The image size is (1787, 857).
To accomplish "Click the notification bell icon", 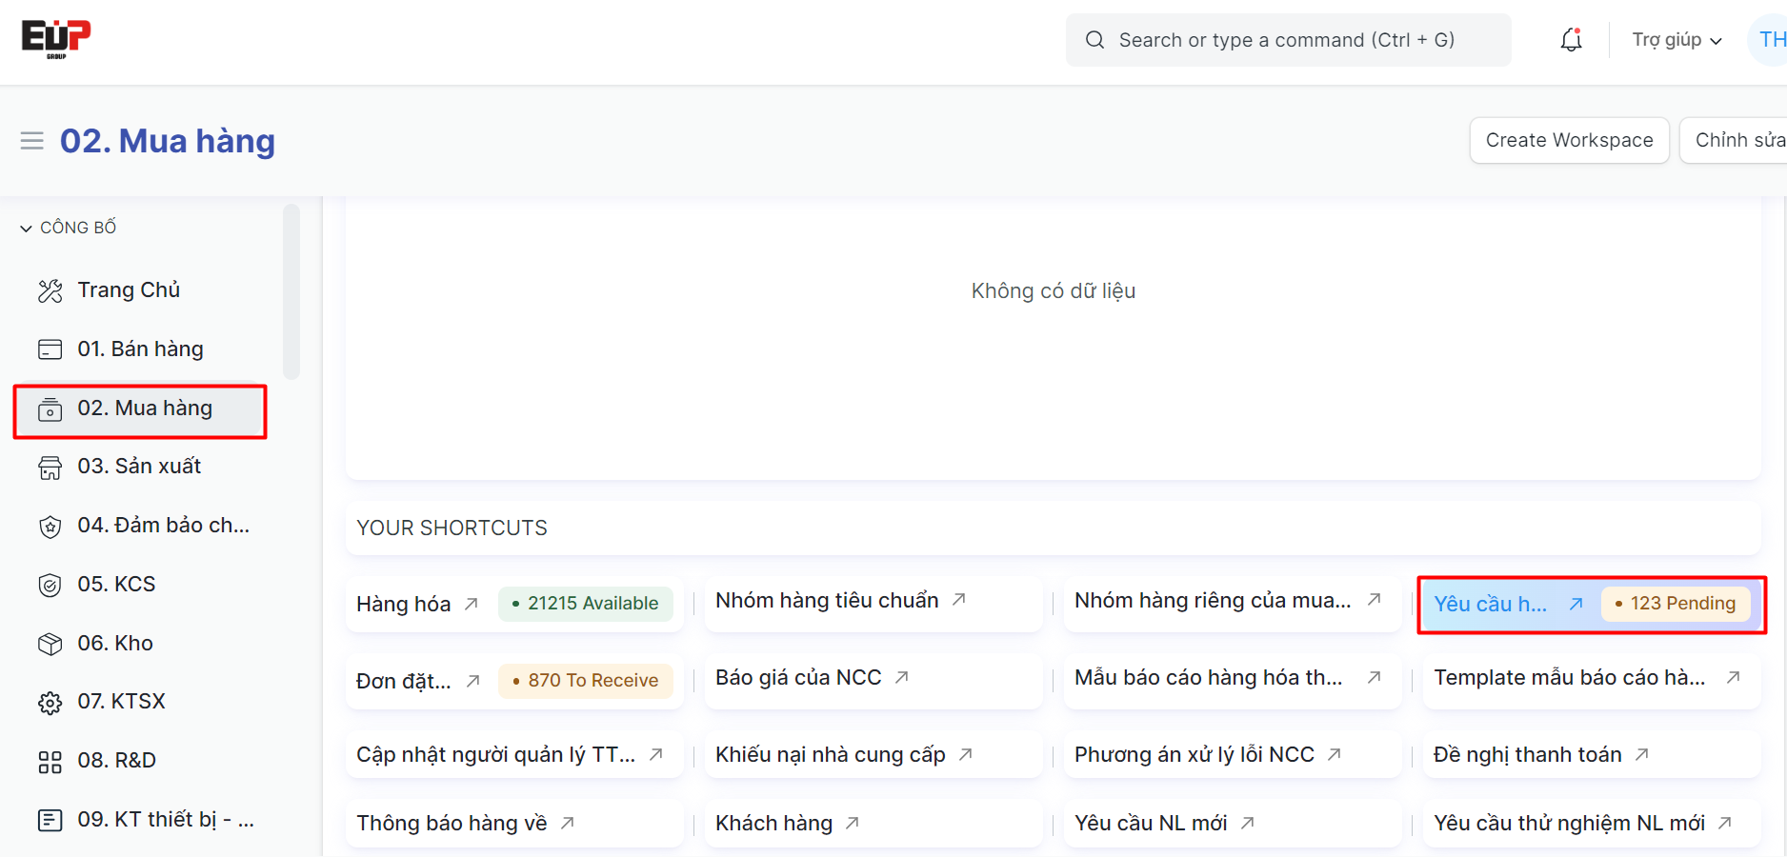I will [x=1571, y=40].
